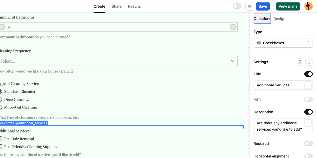Click the preview eye icon

coord(250,6)
